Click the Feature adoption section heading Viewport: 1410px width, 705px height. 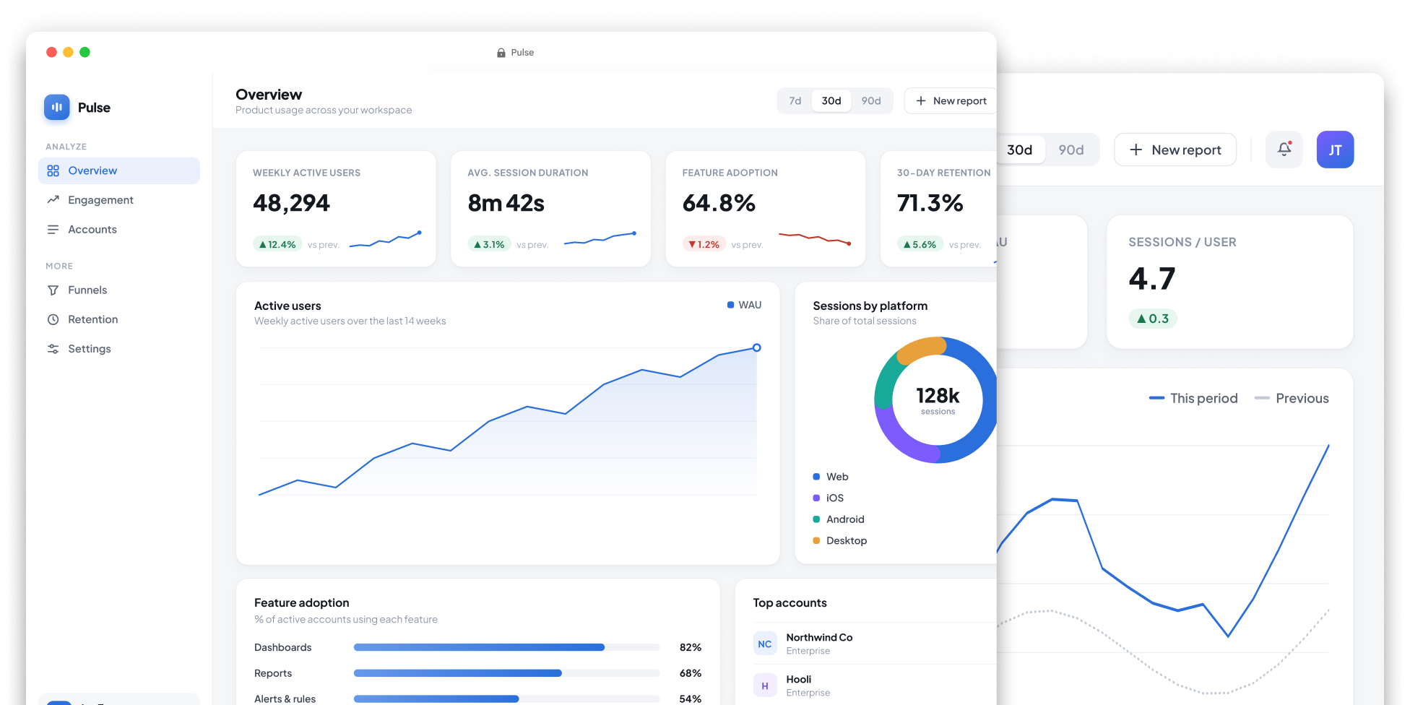(301, 603)
